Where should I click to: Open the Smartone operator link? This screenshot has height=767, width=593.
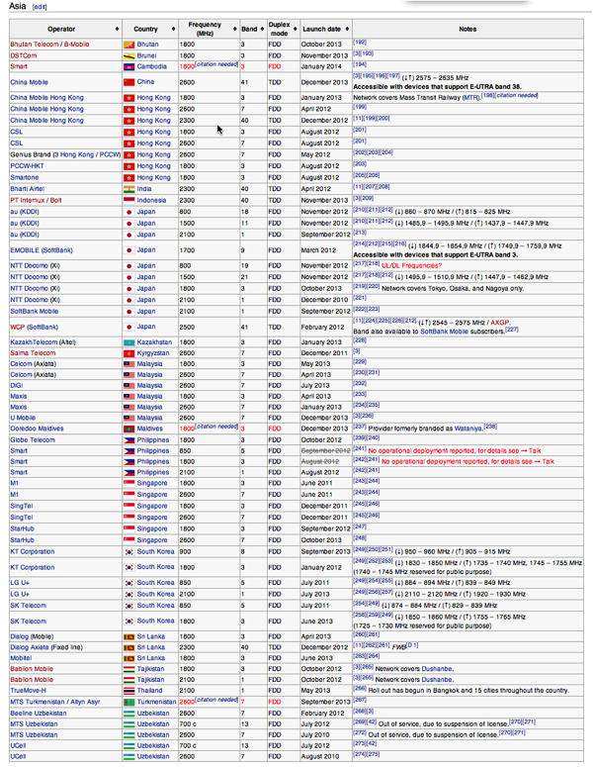(25, 177)
